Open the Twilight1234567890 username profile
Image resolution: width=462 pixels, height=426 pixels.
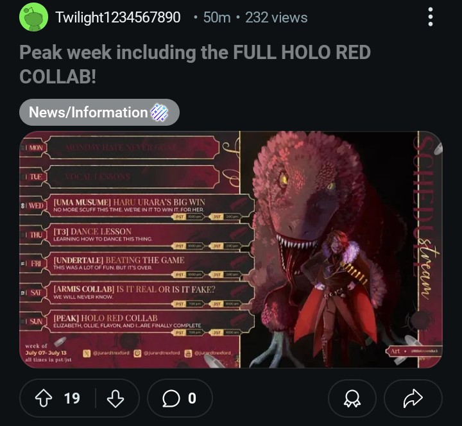coord(118,17)
